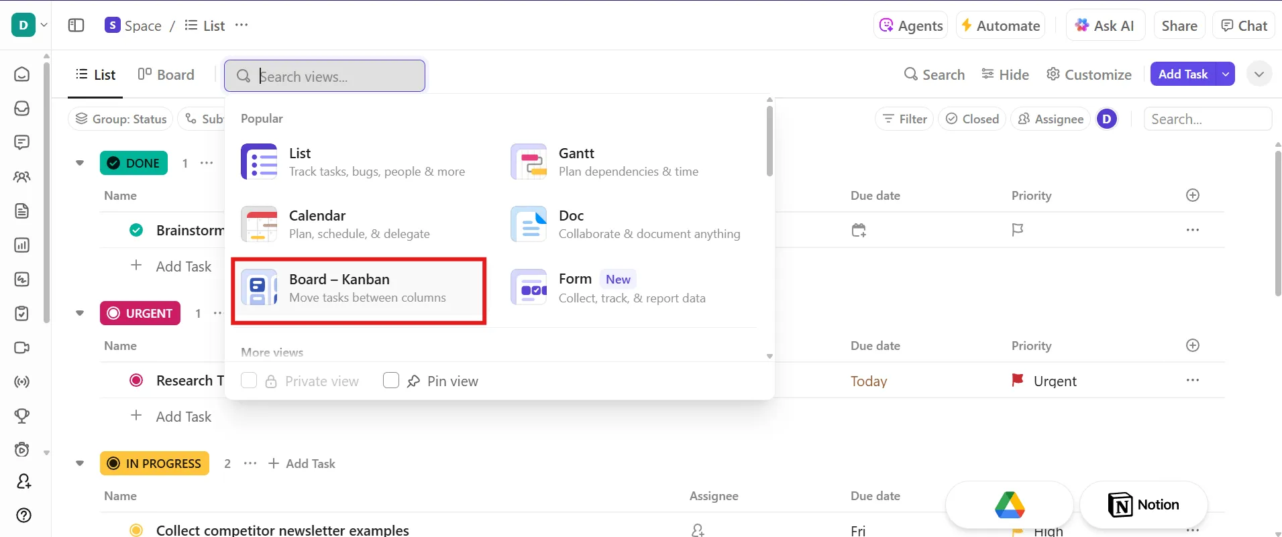Open the List breadcrumb item

[205, 25]
